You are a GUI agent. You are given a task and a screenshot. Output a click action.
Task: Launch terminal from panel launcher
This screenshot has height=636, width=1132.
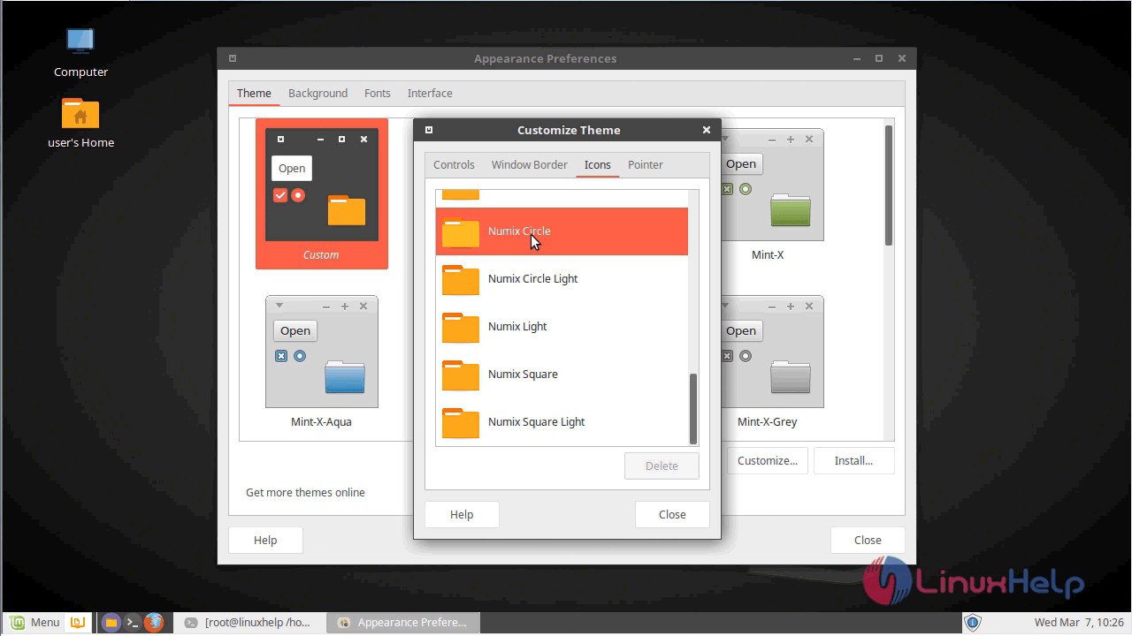tap(132, 623)
